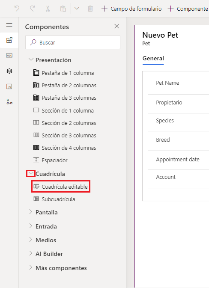The image size is (209, 288).
Task: Open the Components sidebar icon
Action: coord(9,40)
